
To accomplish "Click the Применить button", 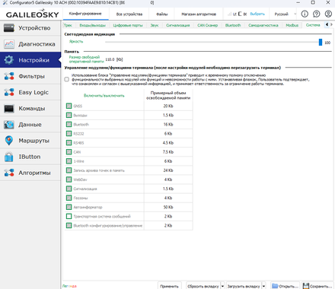I will [169, 286].
